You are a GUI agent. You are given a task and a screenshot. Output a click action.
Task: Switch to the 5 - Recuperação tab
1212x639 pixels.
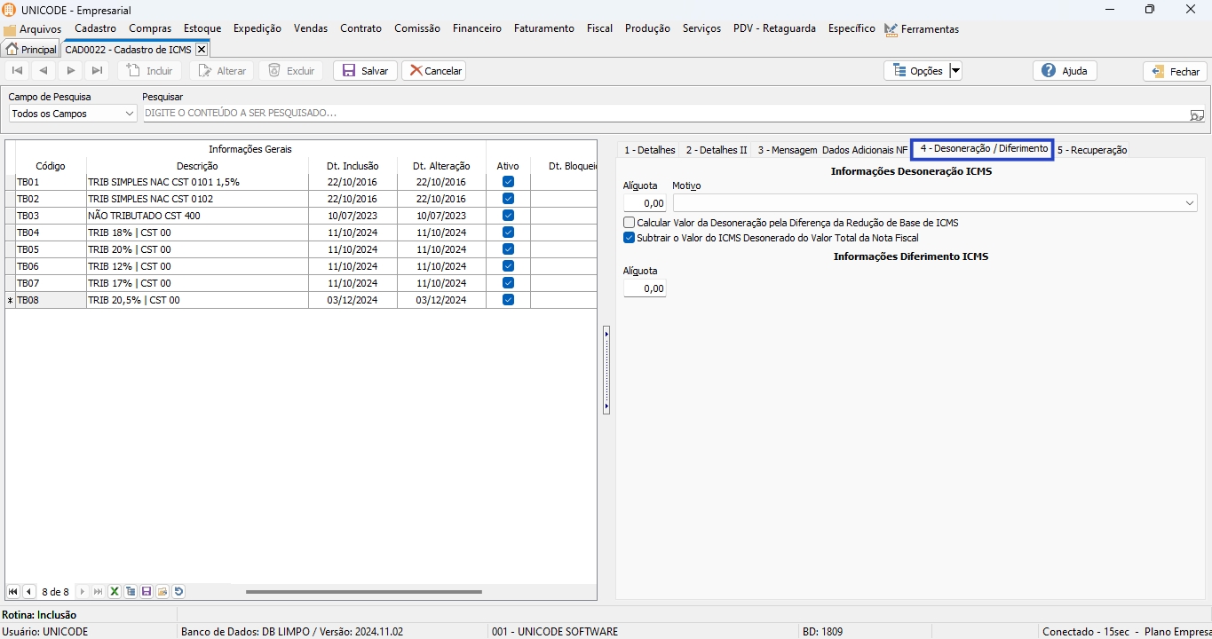point(1091,150)
